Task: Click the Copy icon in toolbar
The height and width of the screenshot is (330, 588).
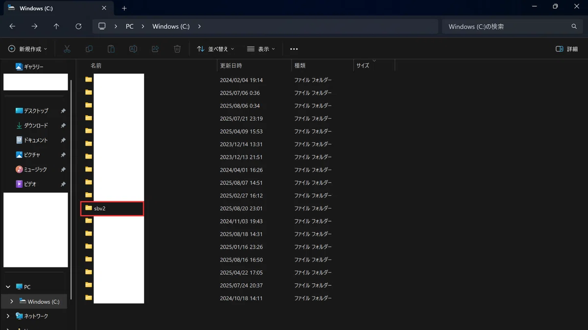Action: tap(89, 49)
